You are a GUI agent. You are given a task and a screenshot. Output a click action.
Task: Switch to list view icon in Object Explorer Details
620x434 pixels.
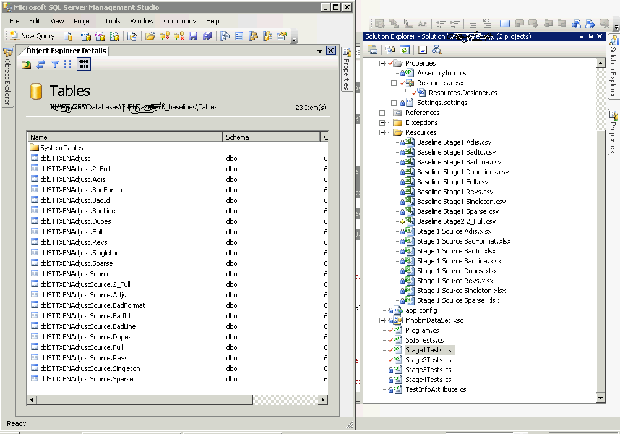[x=69, y=64]
